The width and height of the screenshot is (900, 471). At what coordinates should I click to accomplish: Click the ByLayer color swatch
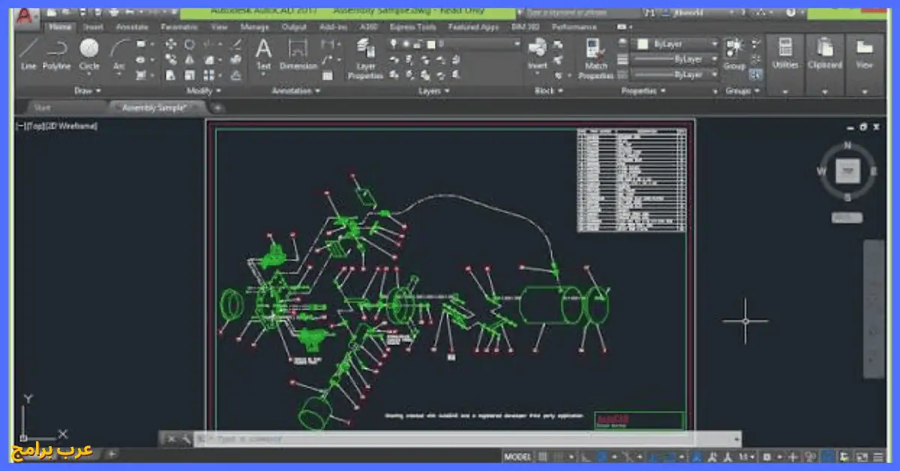pyautogui.click(x=643, y=44)
